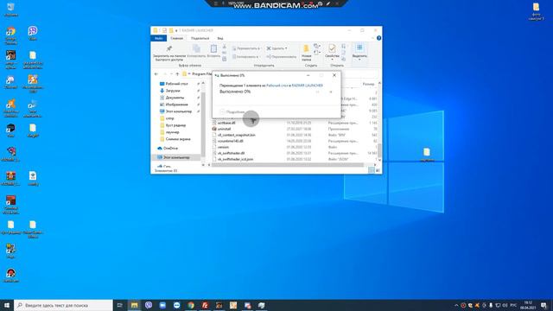Image resolution: width=553 pixels, height=311 pixels.
Task: Select the Discord desktop shortcut
Action: (10, 82)
